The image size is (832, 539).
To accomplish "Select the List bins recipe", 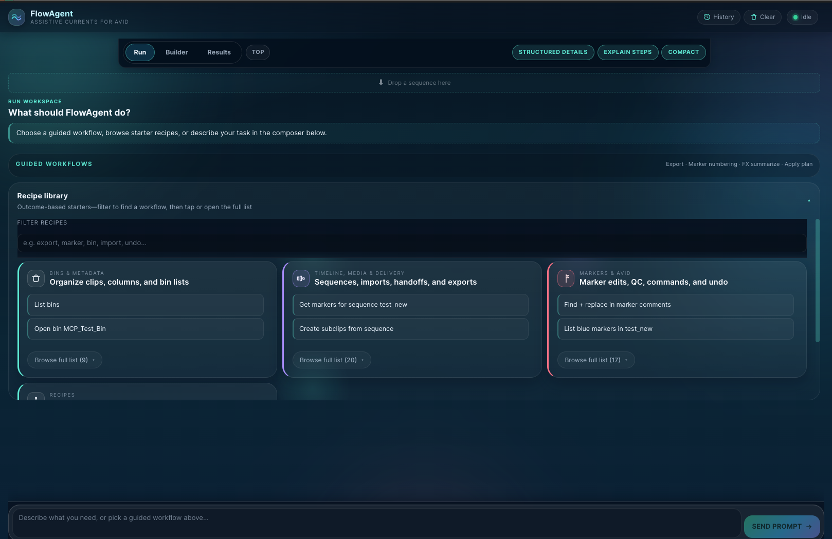I will coord(146,305).
